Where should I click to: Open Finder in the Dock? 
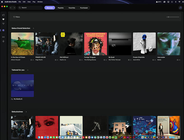[39, 137]
